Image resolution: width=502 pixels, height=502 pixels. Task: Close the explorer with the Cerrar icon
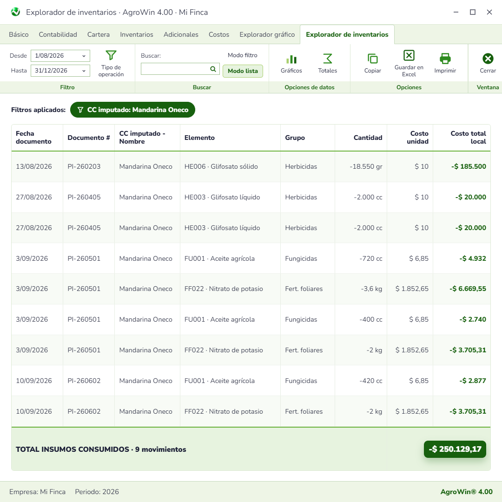tap(488, 59)
